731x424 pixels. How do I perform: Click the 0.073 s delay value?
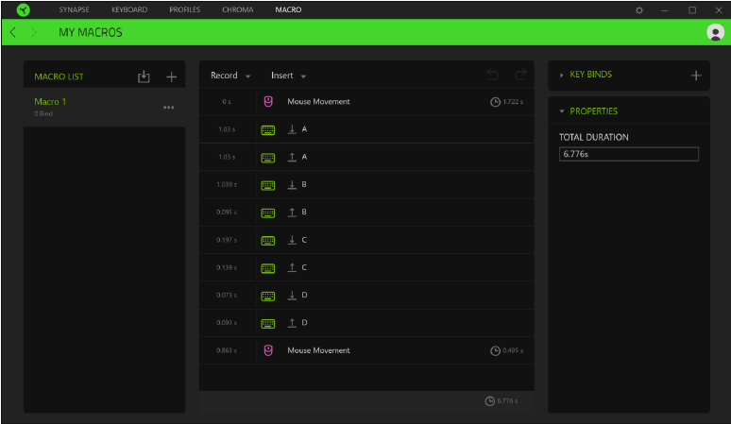(227, 296)
